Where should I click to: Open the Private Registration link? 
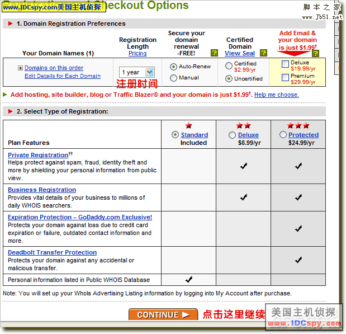pyautogui.click(x=38, y=155)
